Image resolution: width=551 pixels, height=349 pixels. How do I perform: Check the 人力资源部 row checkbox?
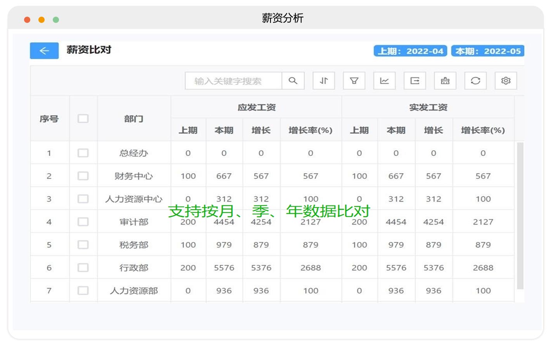83,290
